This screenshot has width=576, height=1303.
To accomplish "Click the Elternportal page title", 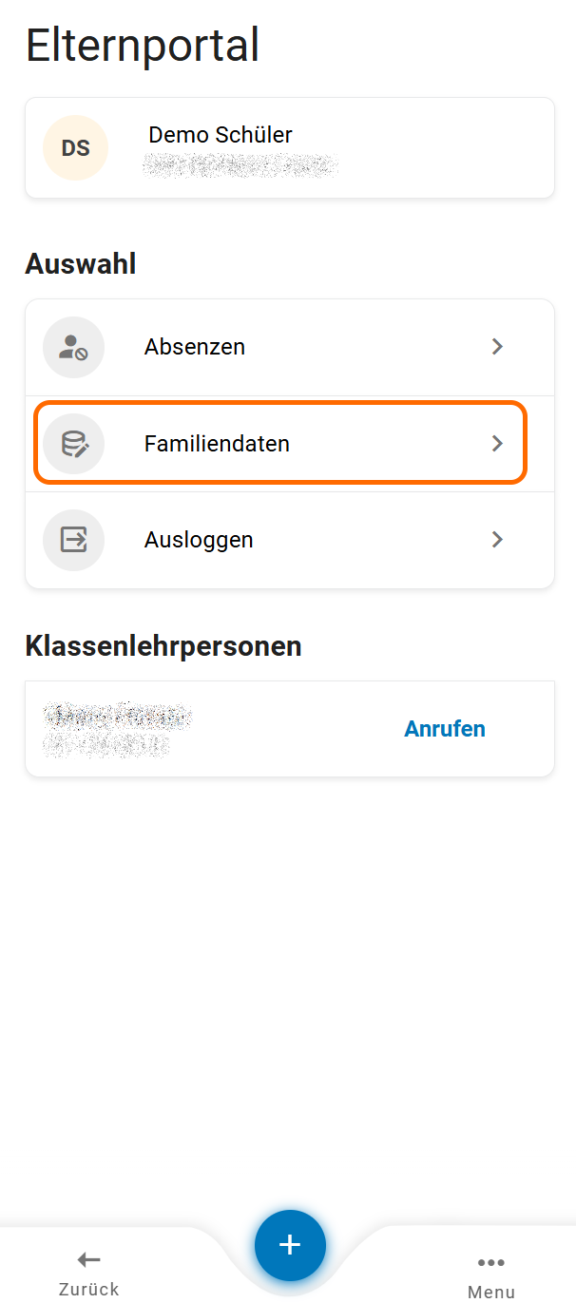I will pos(143,46).
